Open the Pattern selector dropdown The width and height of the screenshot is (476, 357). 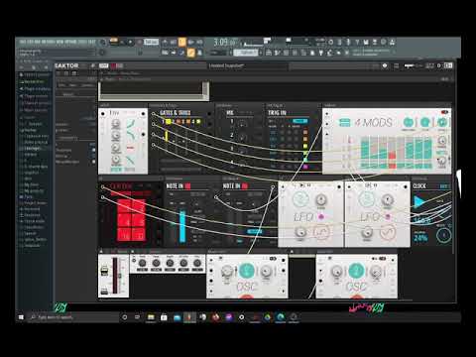(246, 53)
